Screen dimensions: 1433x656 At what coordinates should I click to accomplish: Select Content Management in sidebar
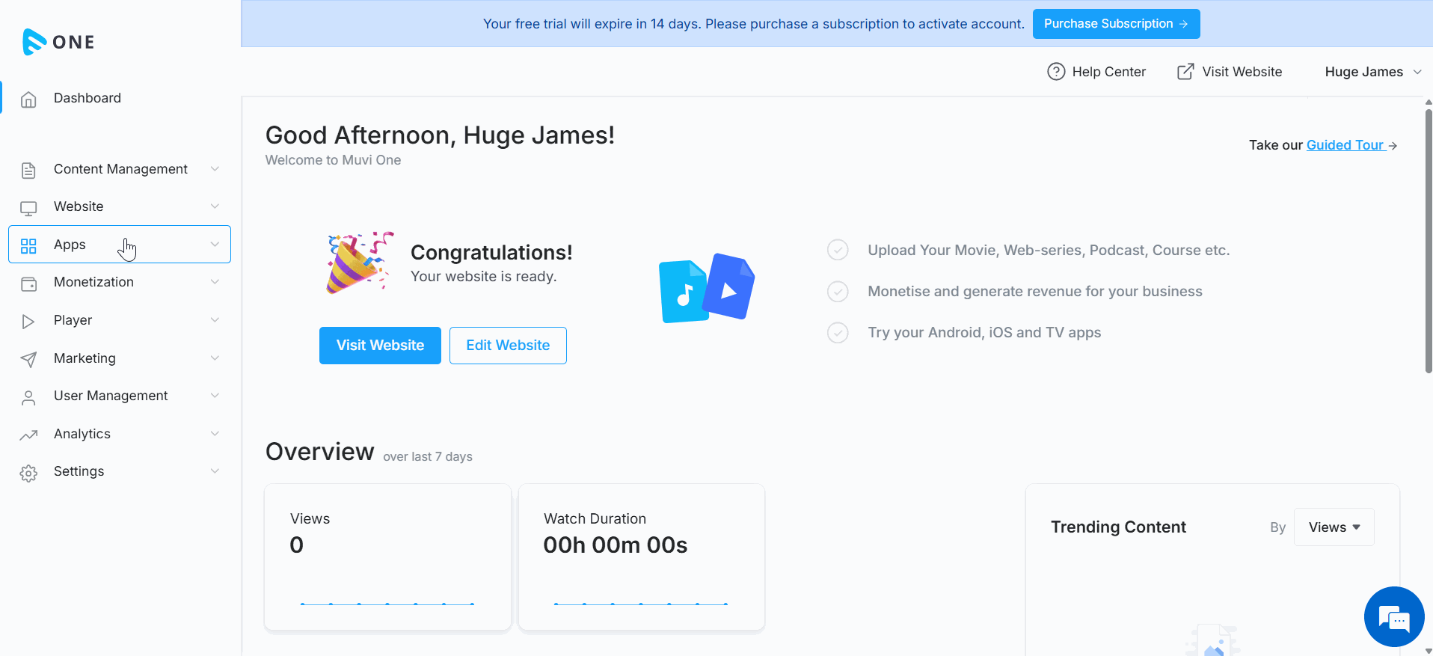point(120,169)
